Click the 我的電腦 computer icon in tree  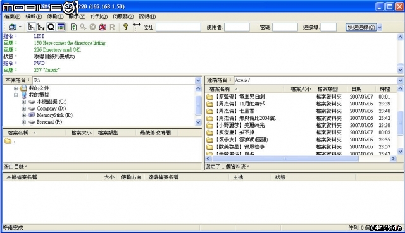(24, 95)
